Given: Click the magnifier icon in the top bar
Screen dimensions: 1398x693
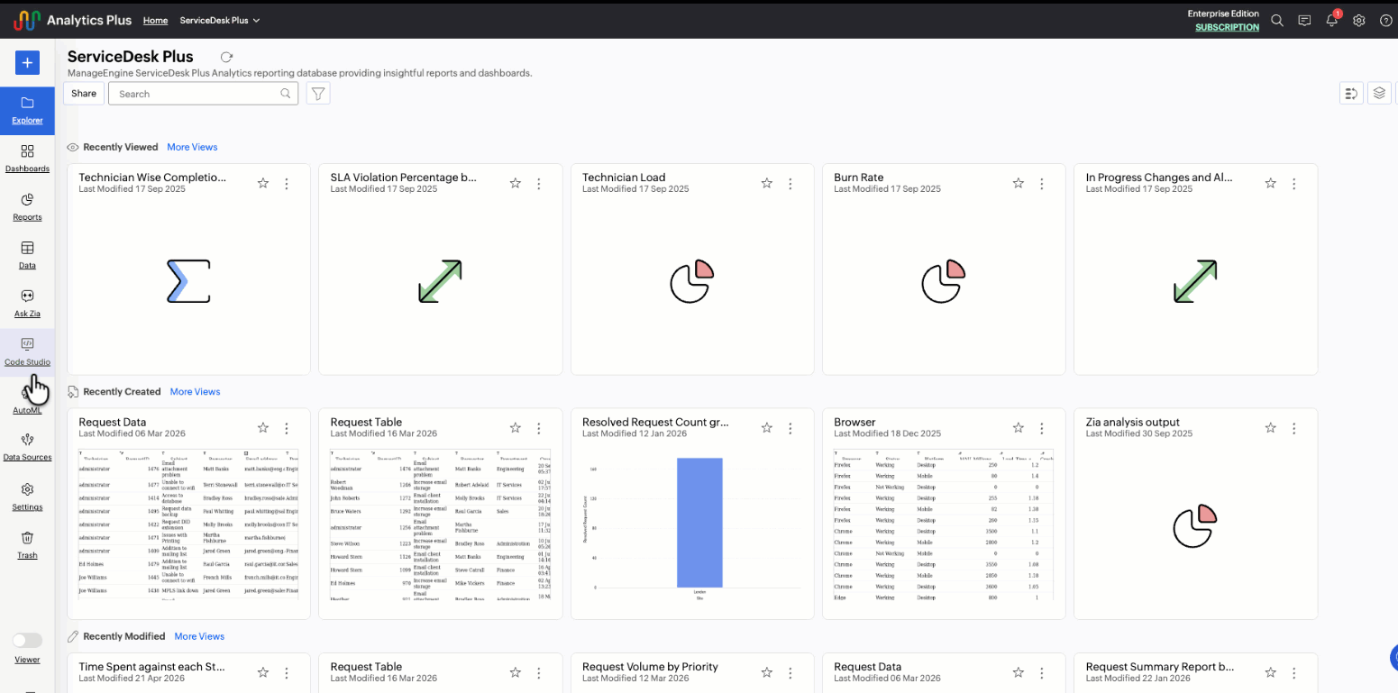Looking at the screenshot, I should [1277, 21].
